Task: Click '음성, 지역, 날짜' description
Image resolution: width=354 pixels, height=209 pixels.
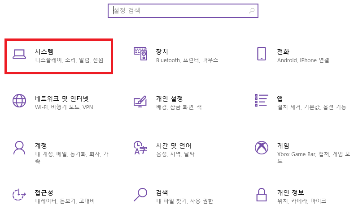Action: (175, 154)
